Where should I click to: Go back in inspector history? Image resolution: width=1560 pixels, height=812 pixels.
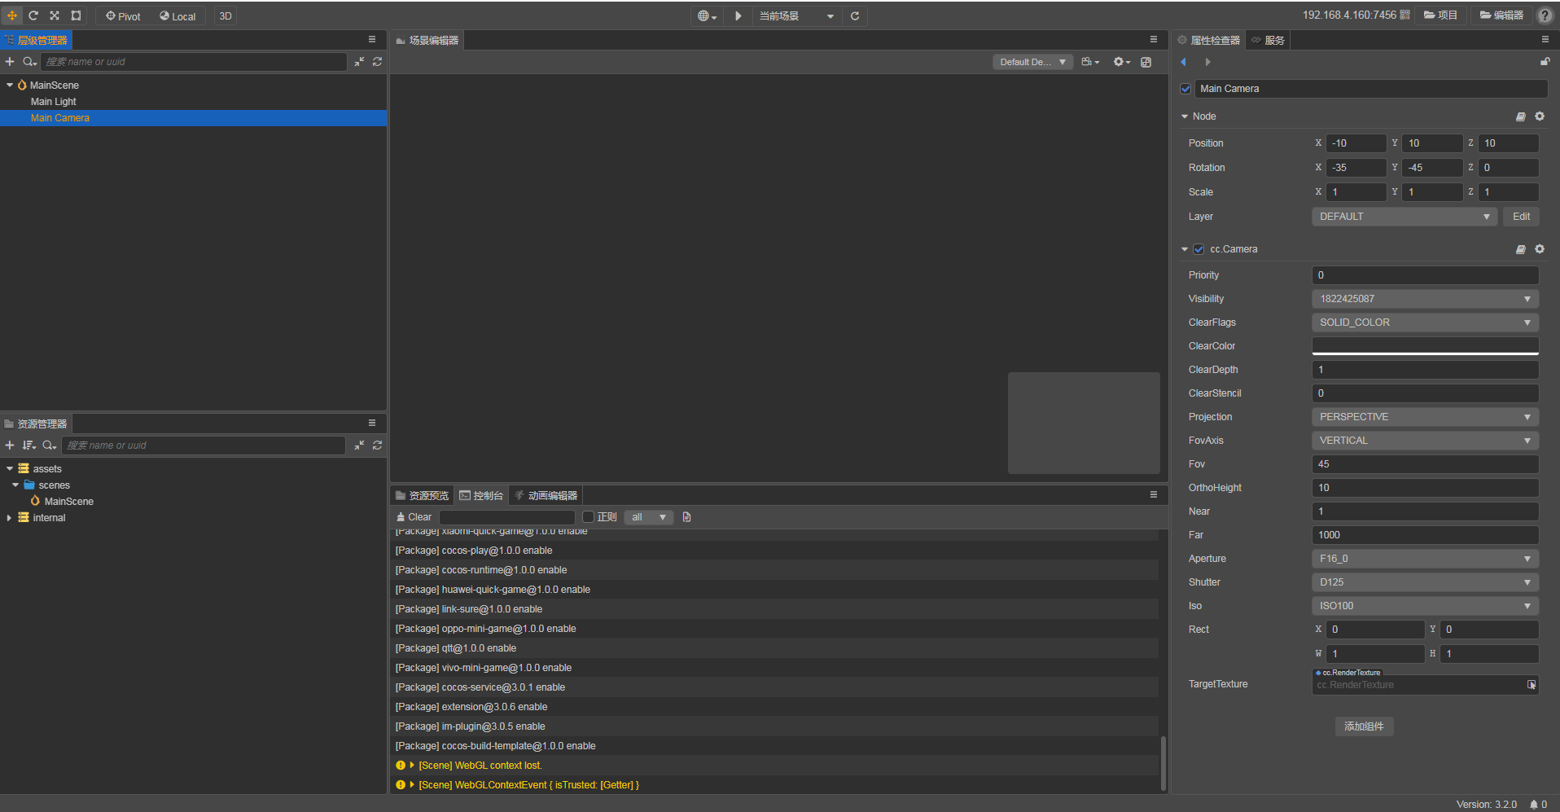point(1183,62)
